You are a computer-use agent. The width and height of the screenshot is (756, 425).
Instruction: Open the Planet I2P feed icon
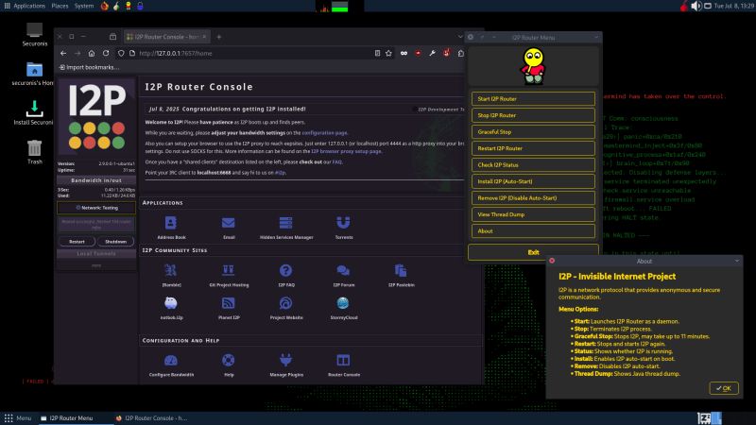click(228, 303)
